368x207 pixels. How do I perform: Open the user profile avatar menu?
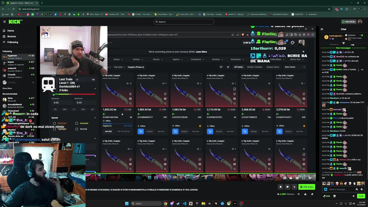click(x=360, y=22)
